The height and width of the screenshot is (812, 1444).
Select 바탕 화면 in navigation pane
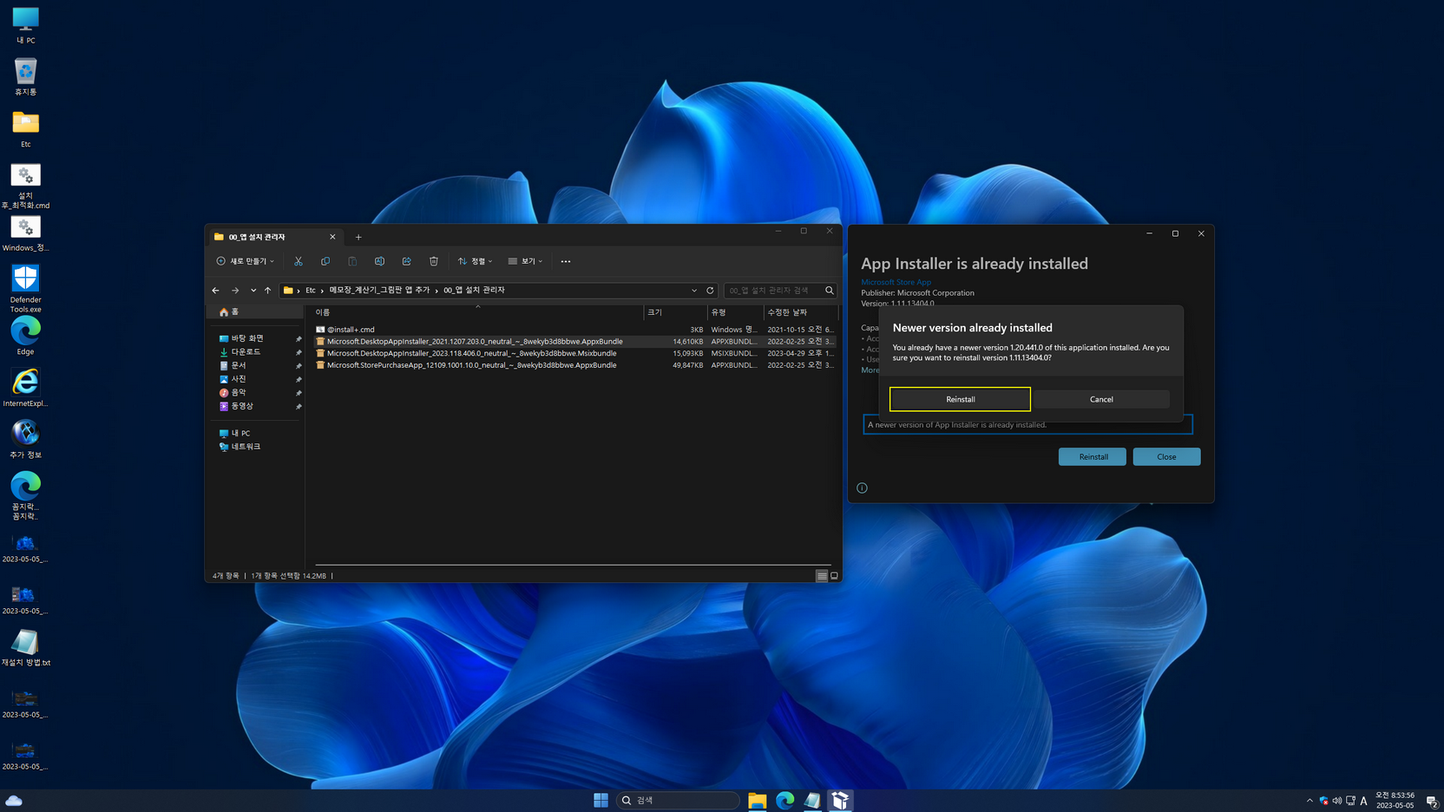(x=246, y=338)
